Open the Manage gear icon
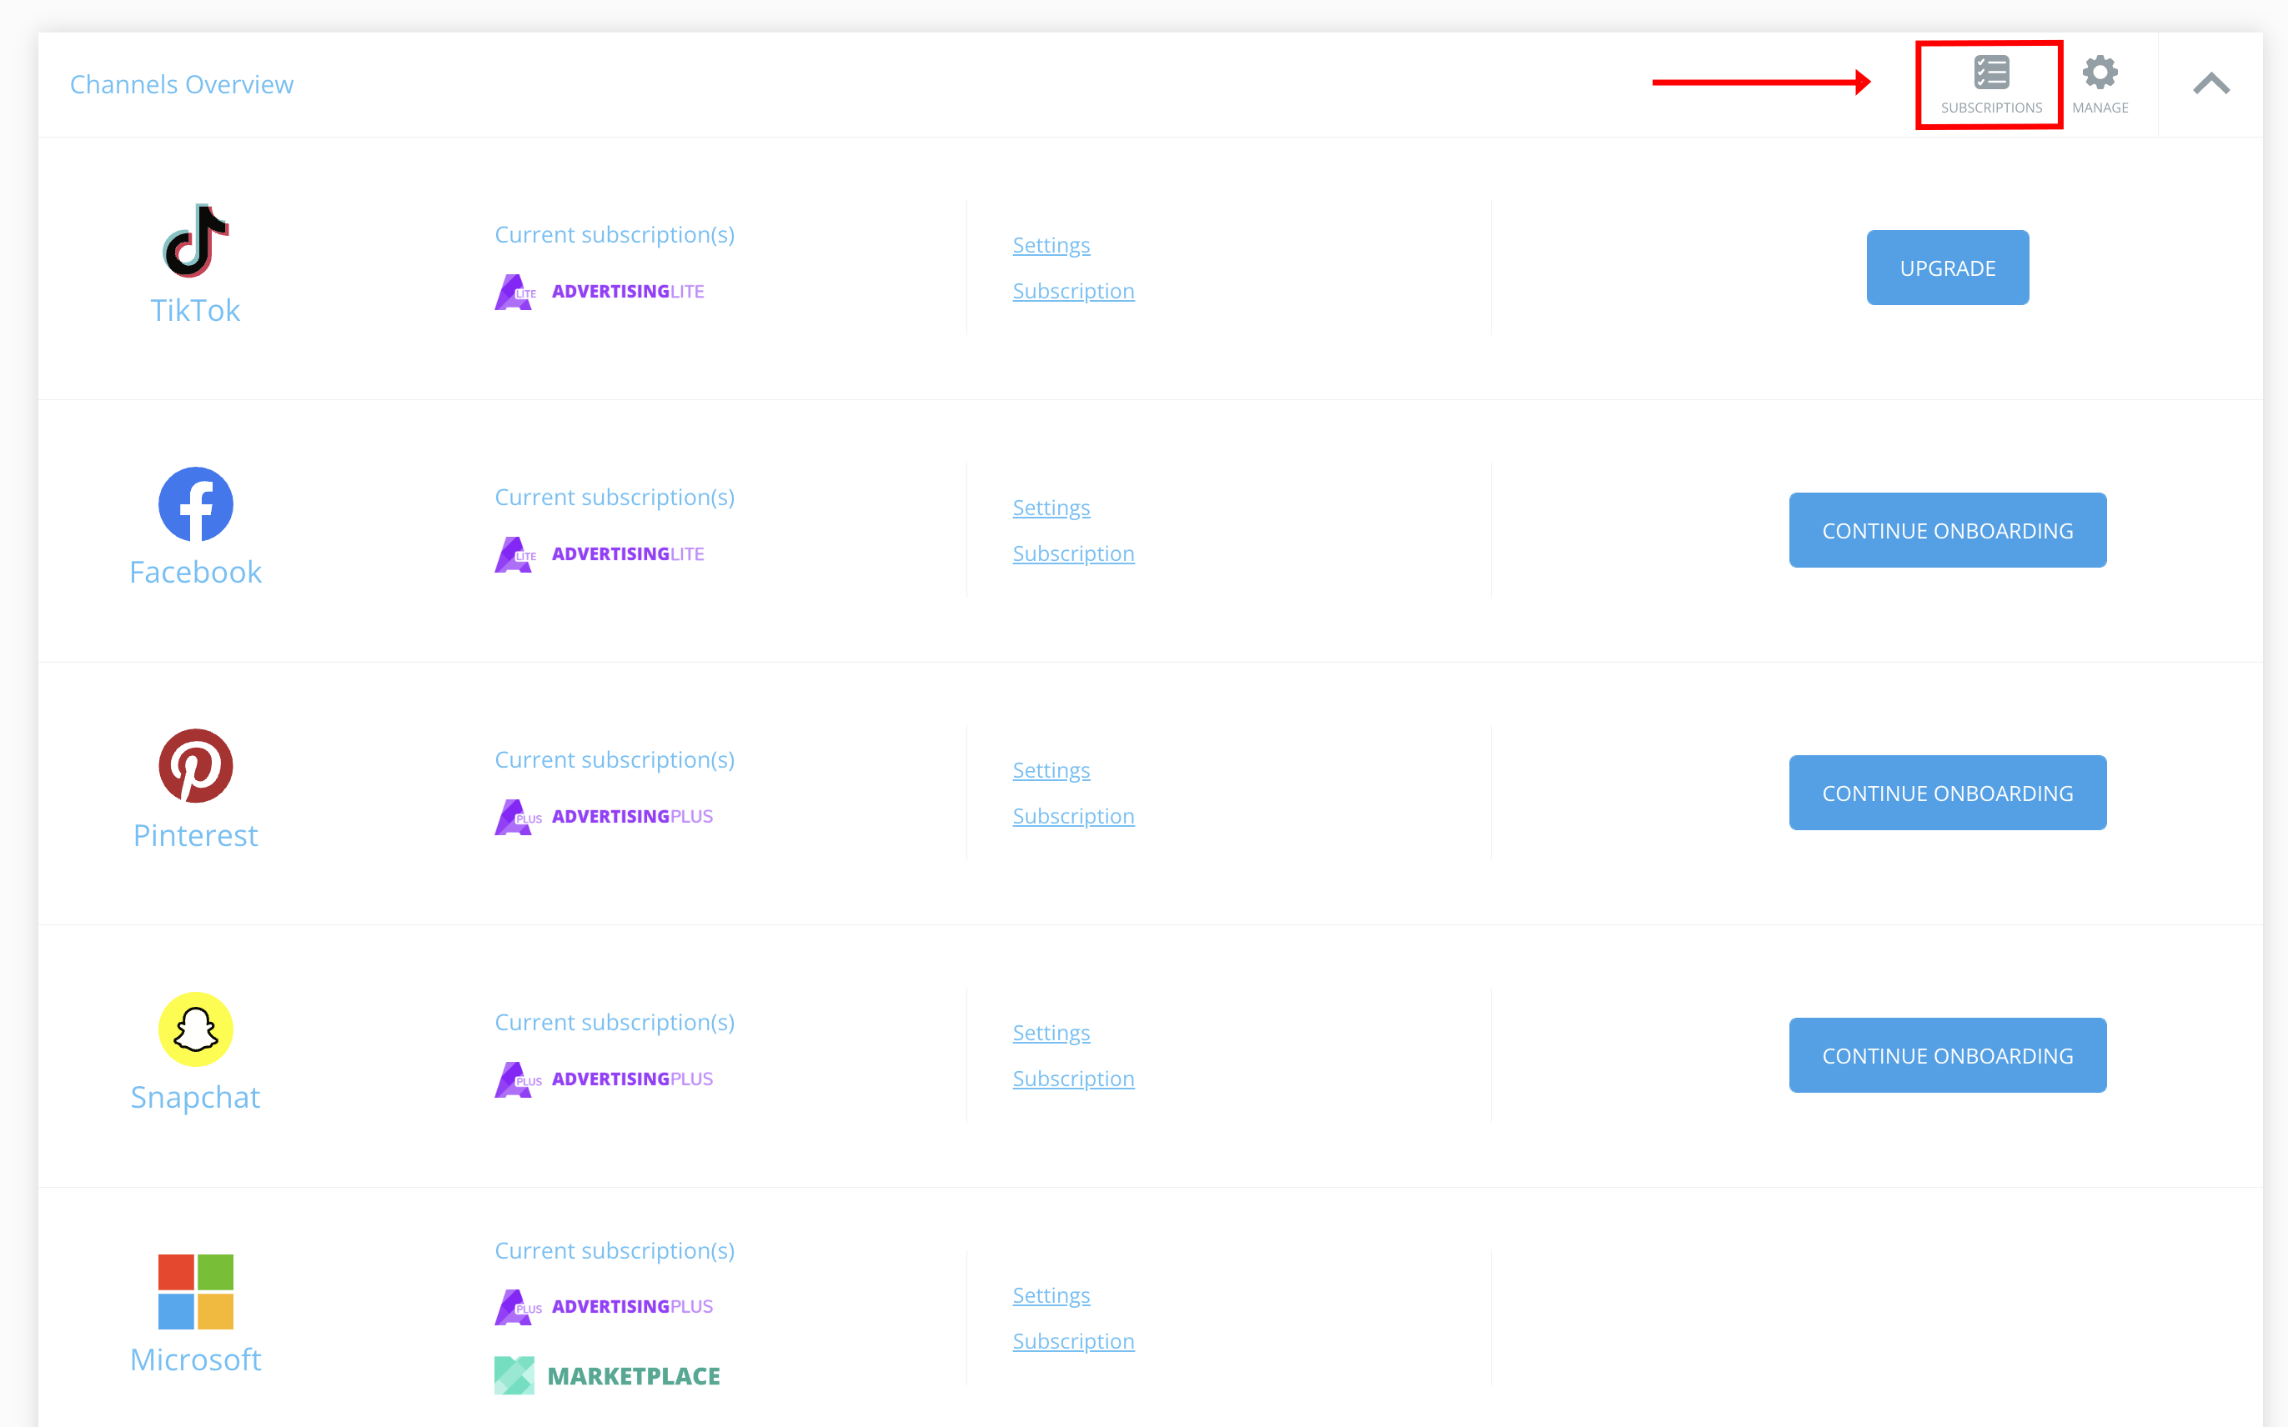The width and height of the screenshot is (2288, 1427). 2100,73
